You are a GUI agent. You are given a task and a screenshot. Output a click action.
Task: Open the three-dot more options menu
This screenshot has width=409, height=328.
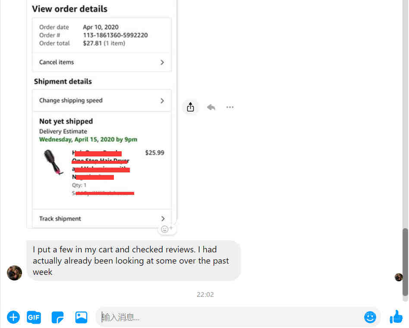point(230,107)
